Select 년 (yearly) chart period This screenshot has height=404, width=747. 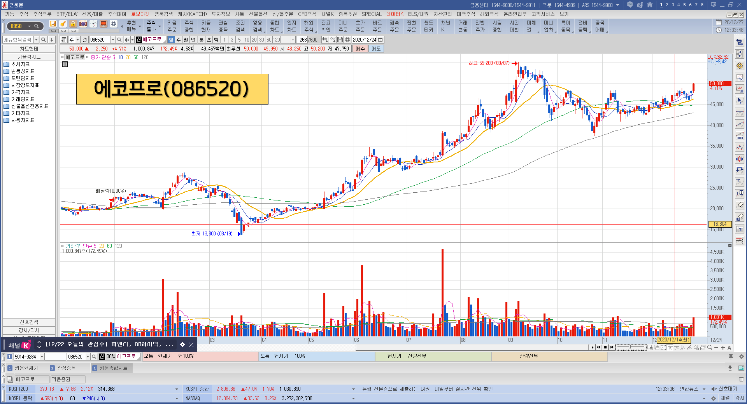(193, 40)
